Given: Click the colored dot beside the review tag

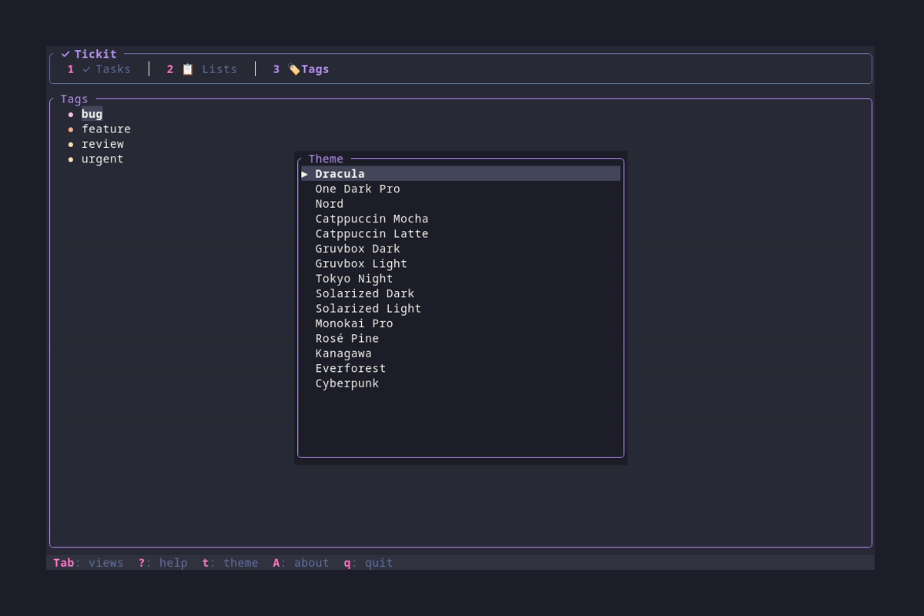Looking at the screenshot, I should [72, 144].
